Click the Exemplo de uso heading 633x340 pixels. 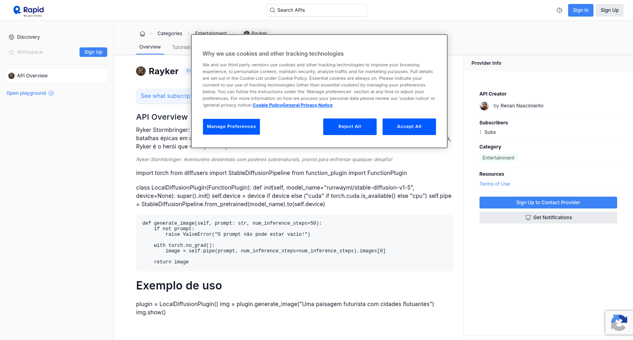(x=179, y=286)
